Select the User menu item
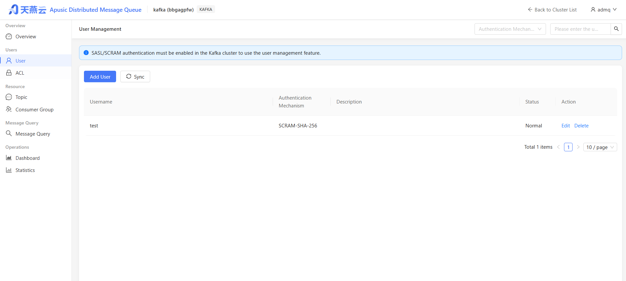This screenshot has width=626, height=281. point(36,61)
